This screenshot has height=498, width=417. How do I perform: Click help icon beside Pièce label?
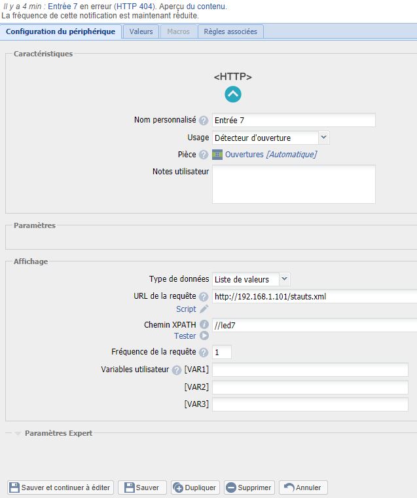[204, 155]
